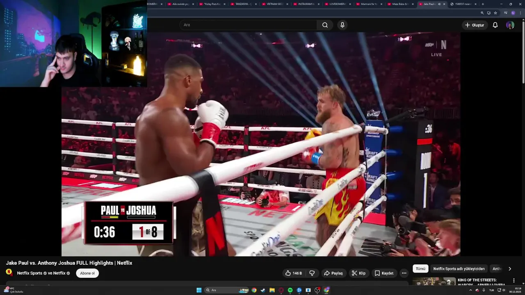This screenshot has height=295, width=525.
Task: Open a new browser tab
Action: tap(483, 4)
